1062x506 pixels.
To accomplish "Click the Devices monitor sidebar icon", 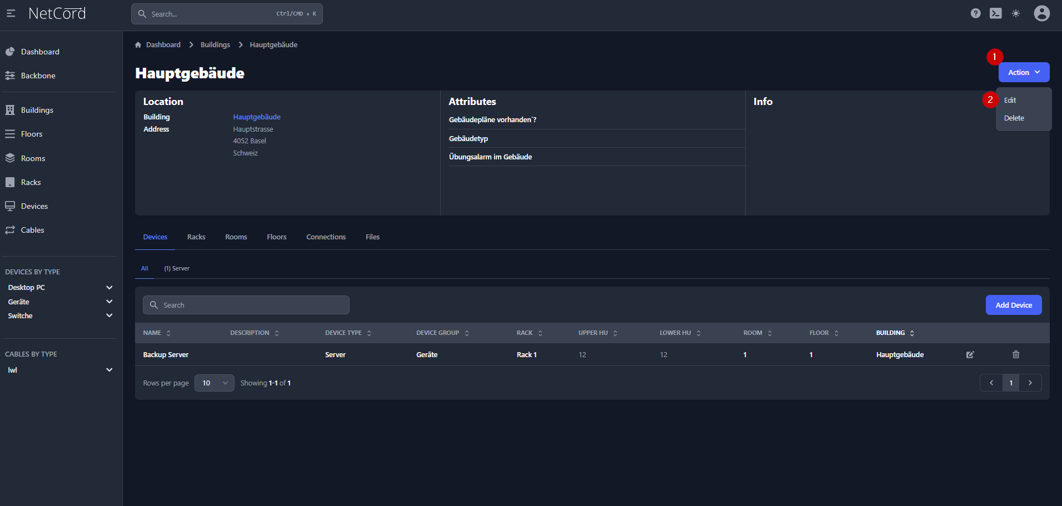I will (x=10, y=206).
